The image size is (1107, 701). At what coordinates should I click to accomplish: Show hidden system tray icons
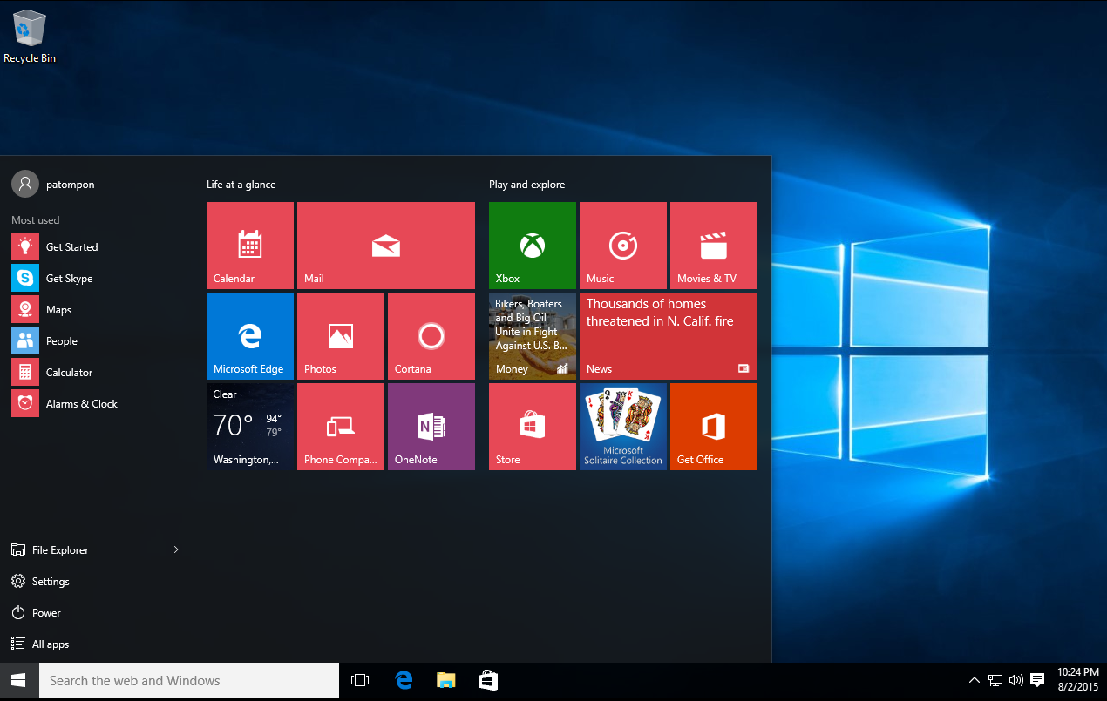click(975, 681)
